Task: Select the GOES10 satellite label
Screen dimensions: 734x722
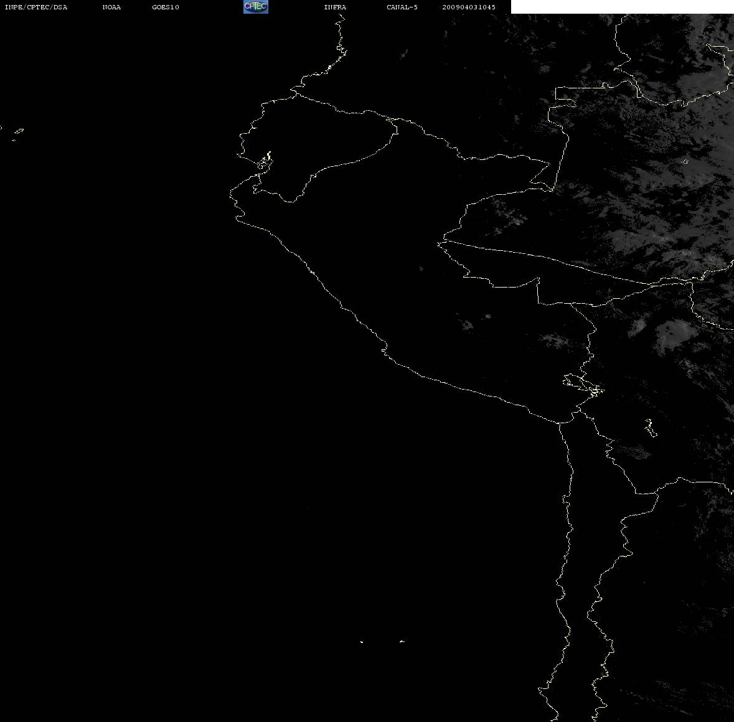Action: tap(166, 7)
